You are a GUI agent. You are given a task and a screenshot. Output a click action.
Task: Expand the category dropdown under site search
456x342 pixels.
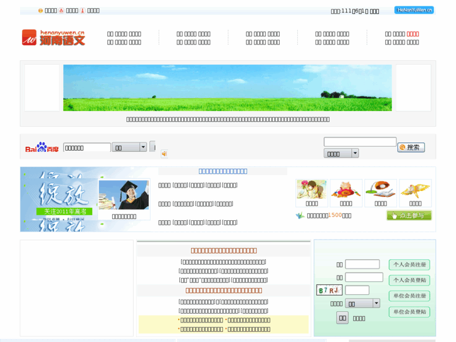point(341,153)
